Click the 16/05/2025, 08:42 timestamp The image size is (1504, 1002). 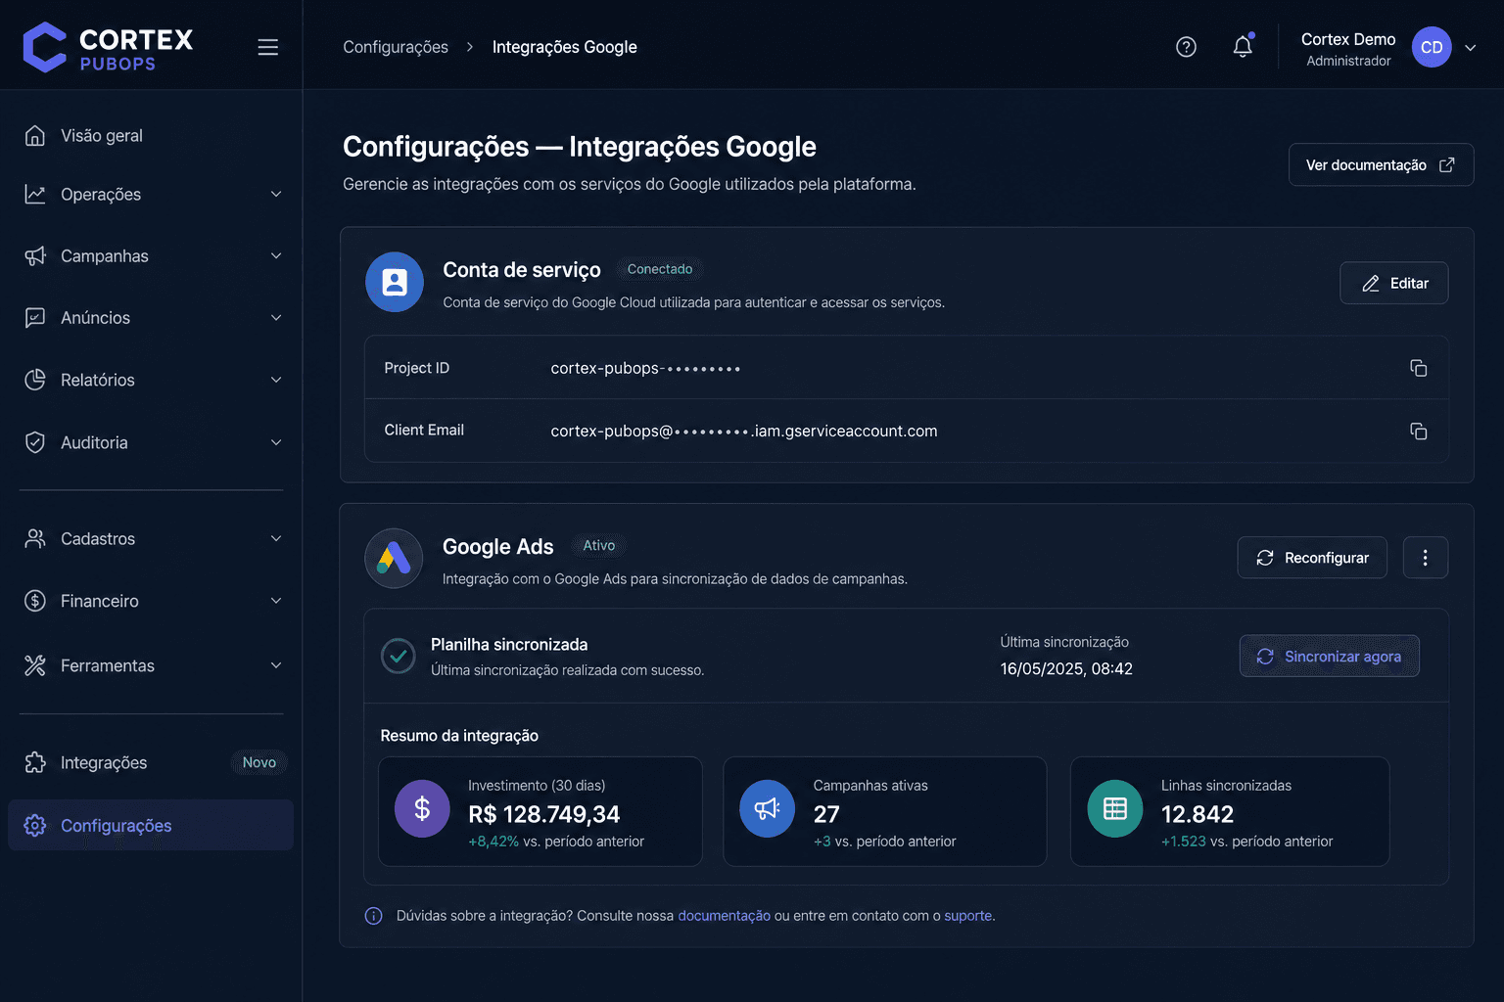pos(1066,668)
